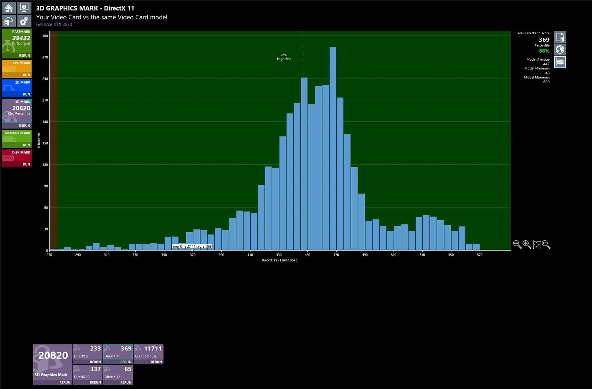Select the GPU Compute result tile
The image size is (592, 389).
click(148, 354)
